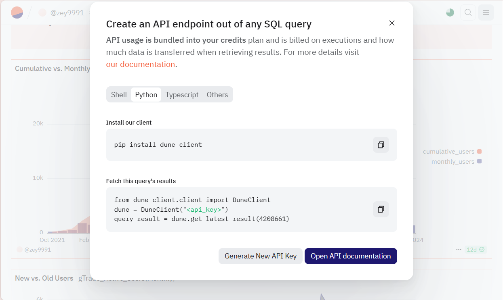Open the hamburger menu in the header
503x300 pixels.
pos(486,12)
